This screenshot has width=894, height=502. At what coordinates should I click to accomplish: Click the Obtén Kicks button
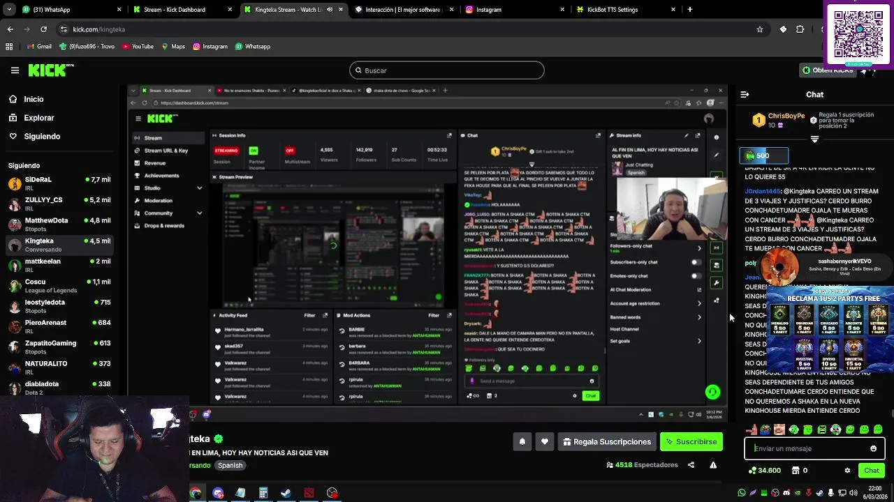pos(828,70)
